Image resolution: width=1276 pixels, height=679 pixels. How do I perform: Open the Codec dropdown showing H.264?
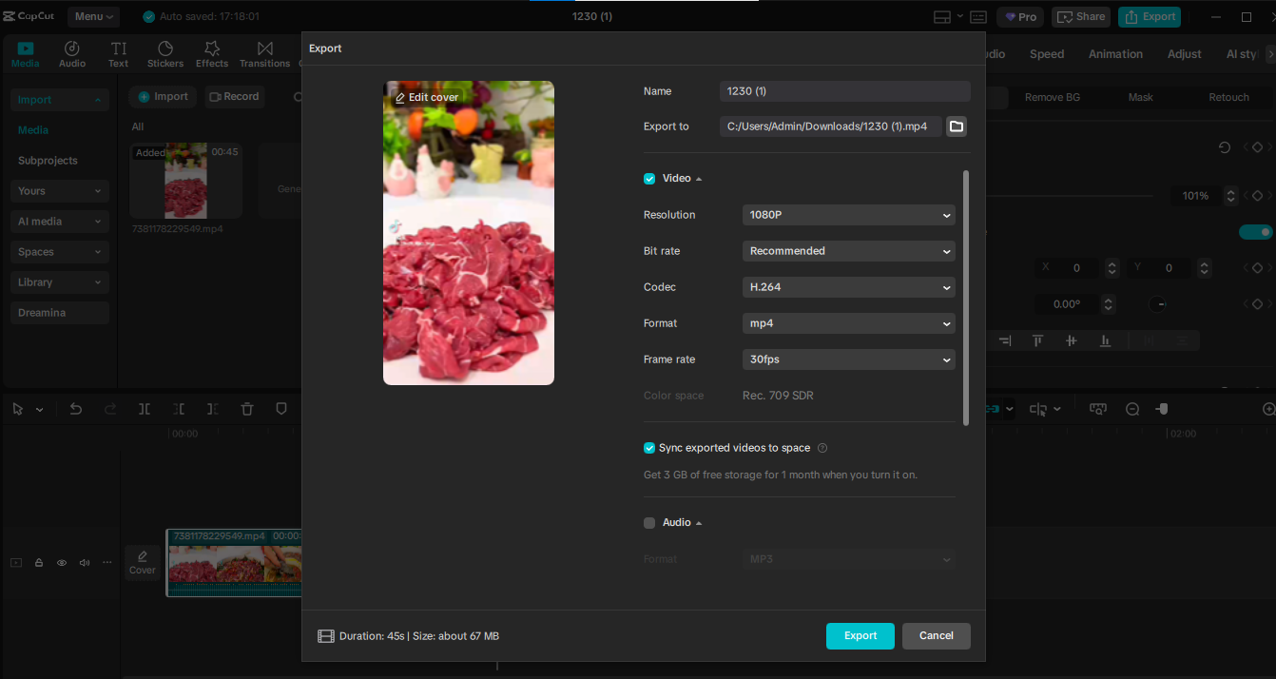(849, 287)
